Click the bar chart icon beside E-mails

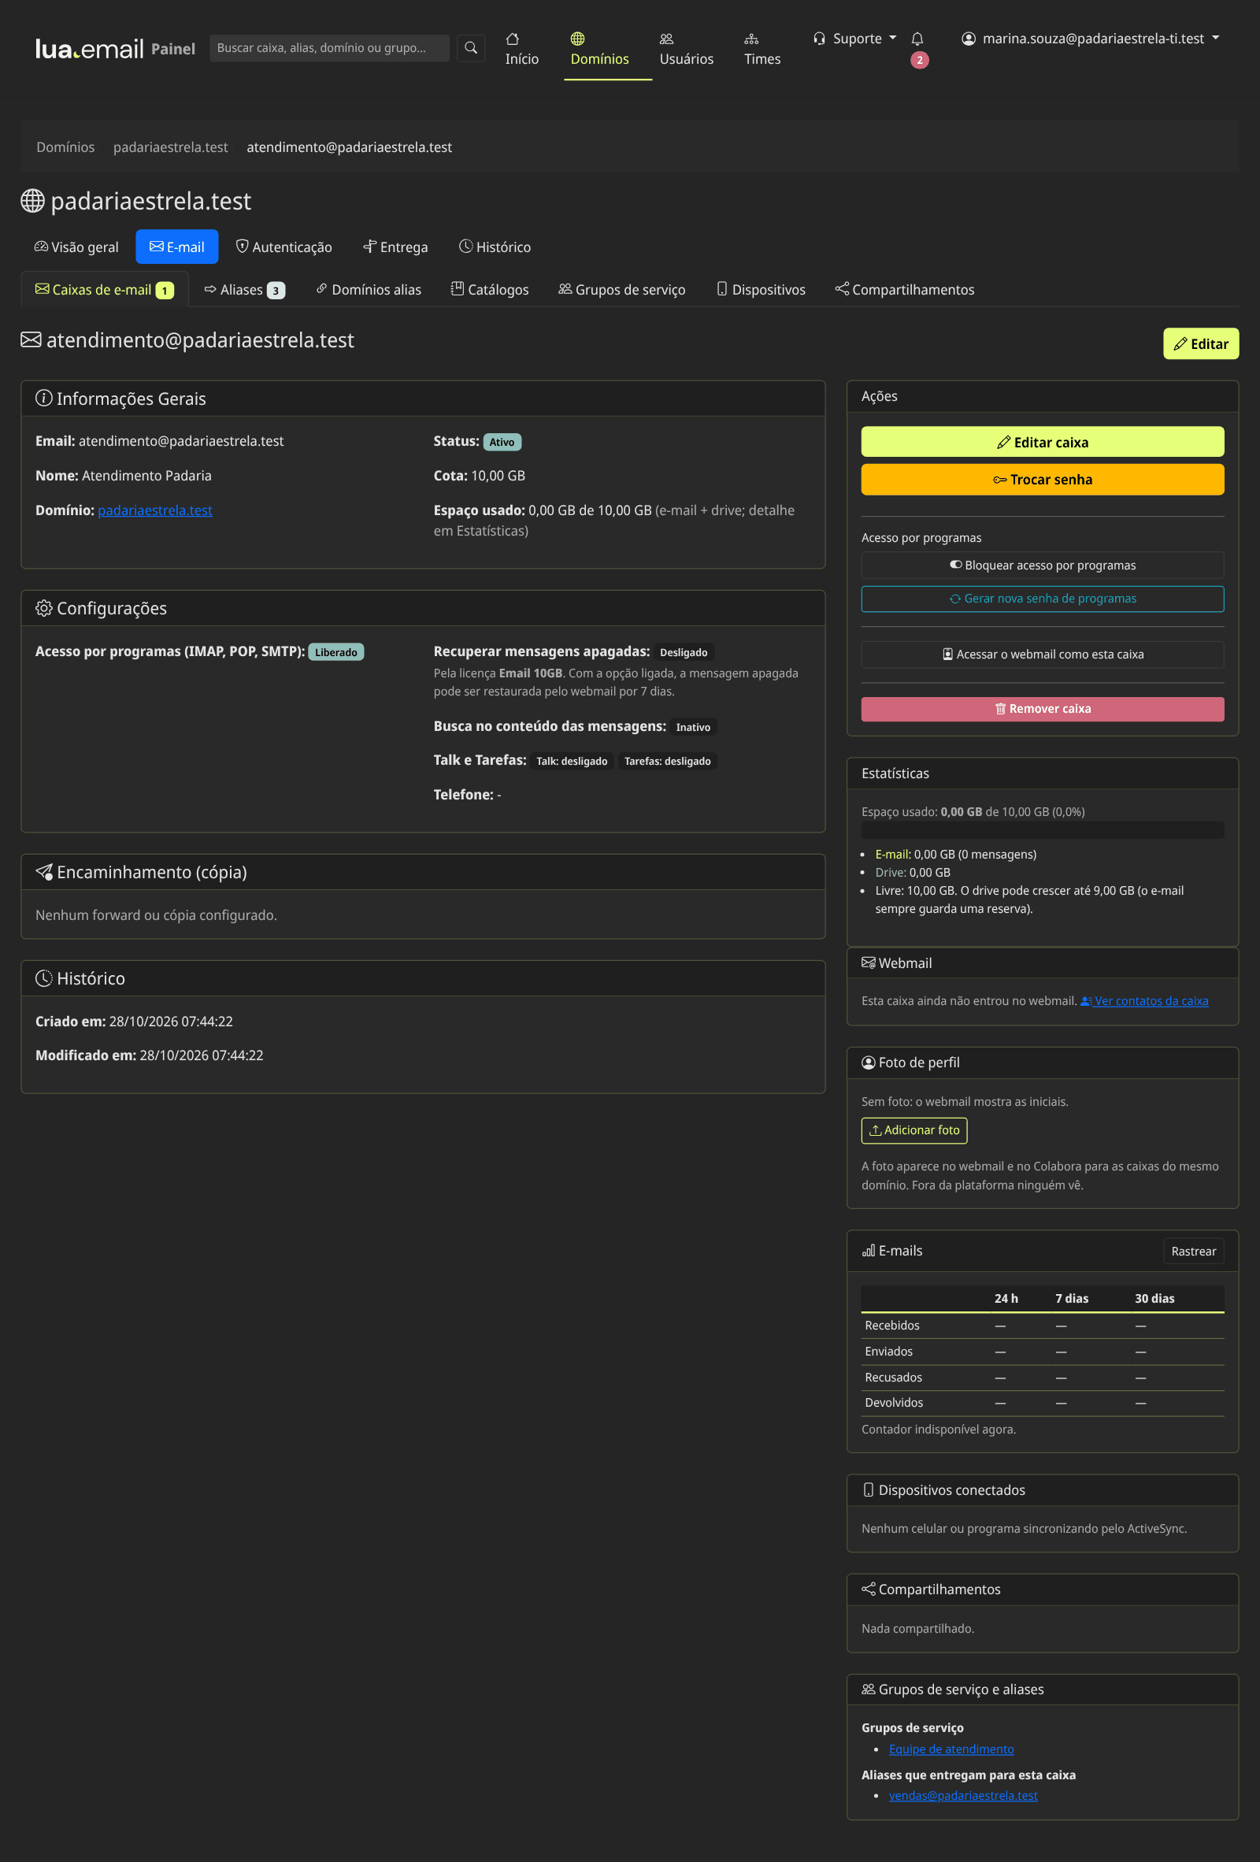pos(869,1251)
